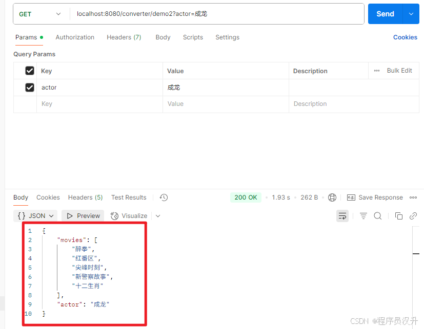The width and height of the screenshot is (424, 329).
Task: Open the GET method dropdown
Action: 40,14
